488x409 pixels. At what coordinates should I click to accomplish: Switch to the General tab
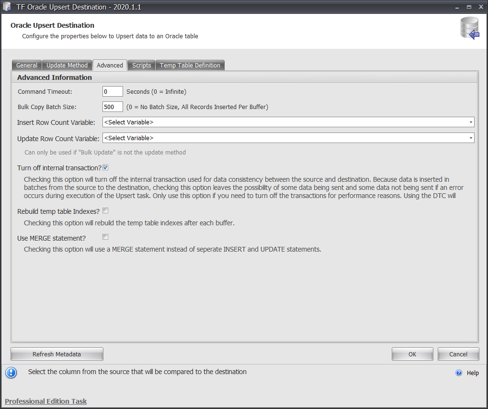pyautogui.click(x=26, y=65)
